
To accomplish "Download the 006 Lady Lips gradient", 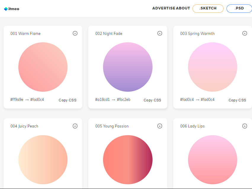I will coord(245,126).
